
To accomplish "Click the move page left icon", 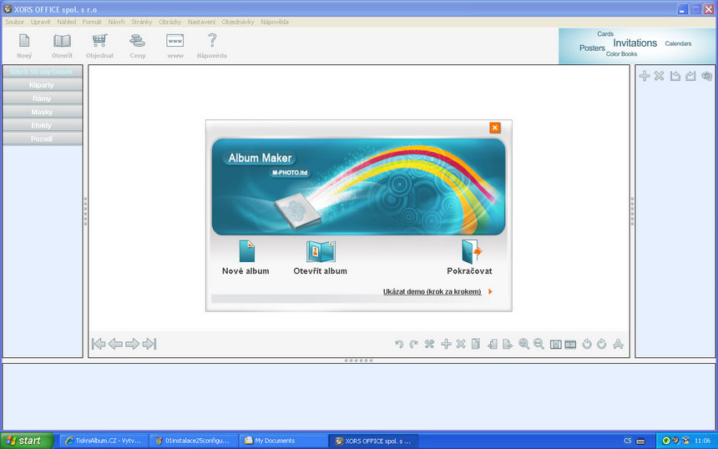I will coord(493,344).
